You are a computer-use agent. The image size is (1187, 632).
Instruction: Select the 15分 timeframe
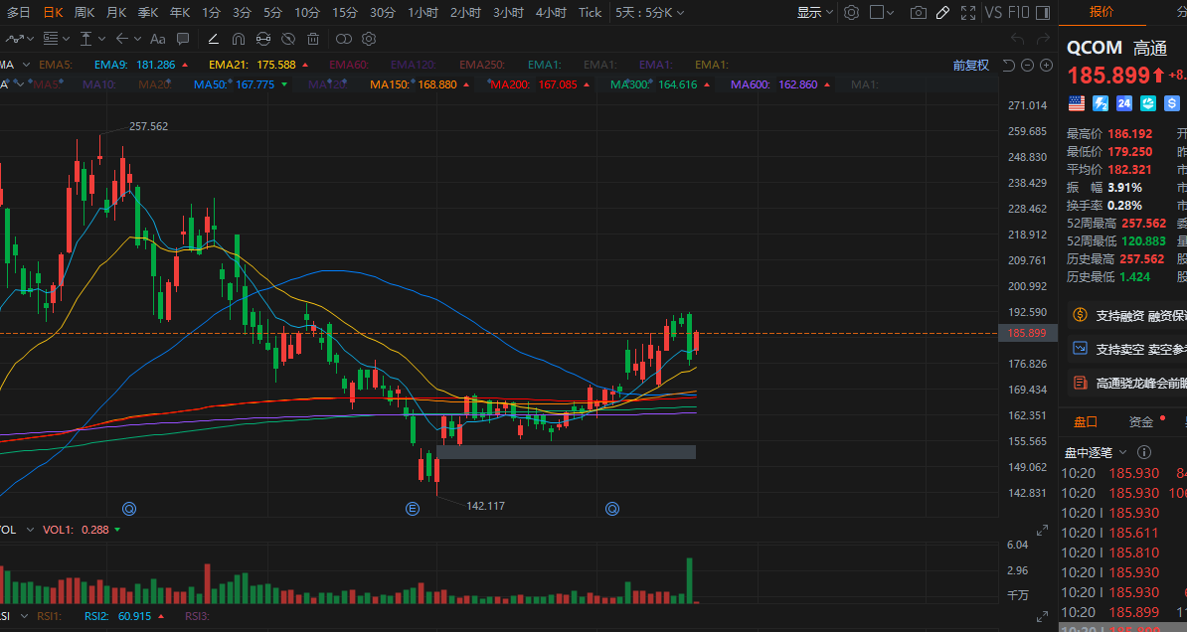pos(344,12)
